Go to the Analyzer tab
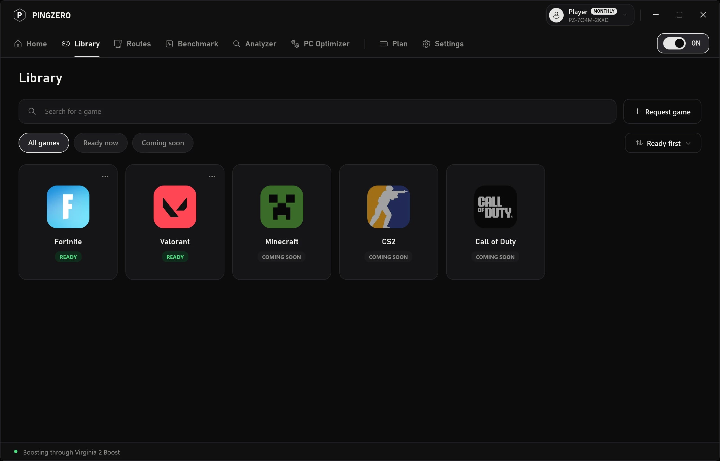Image resolution: width=720 pixels, height=461 pixels. [x=255, y=44]
